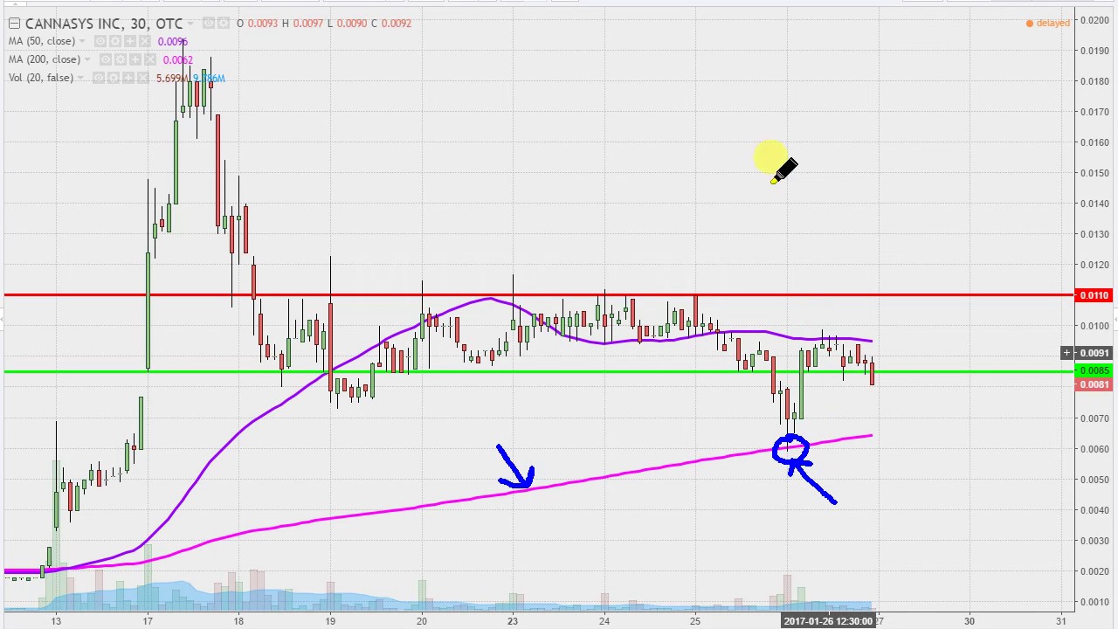Click the close value 0.0092 in OHLC
1118x629 pixels.
pos(397,24)
